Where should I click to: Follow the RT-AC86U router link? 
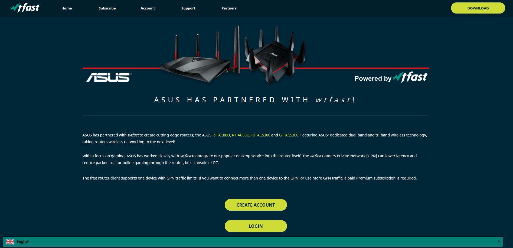[241, 135]
